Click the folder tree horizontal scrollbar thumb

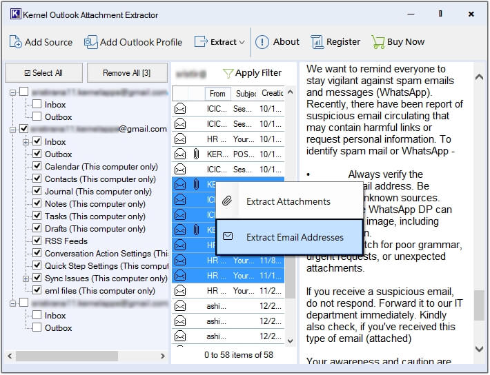[x=67, y=356]
